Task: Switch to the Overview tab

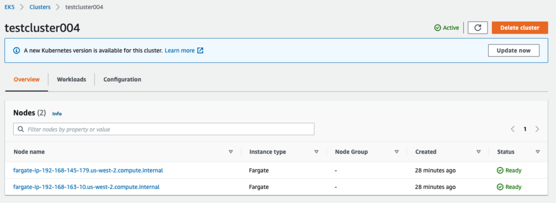Action: point(27,79)
